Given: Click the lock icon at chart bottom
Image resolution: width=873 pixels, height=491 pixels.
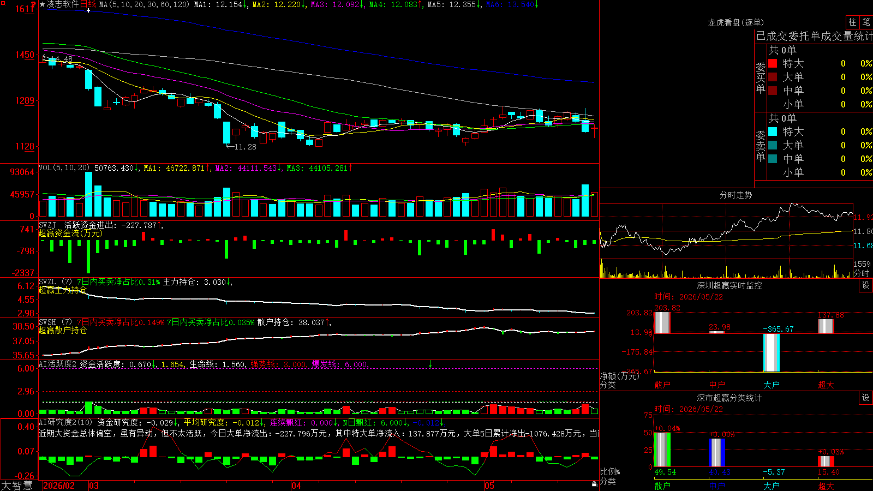Looking at the screenshot, I should point(594,484).
